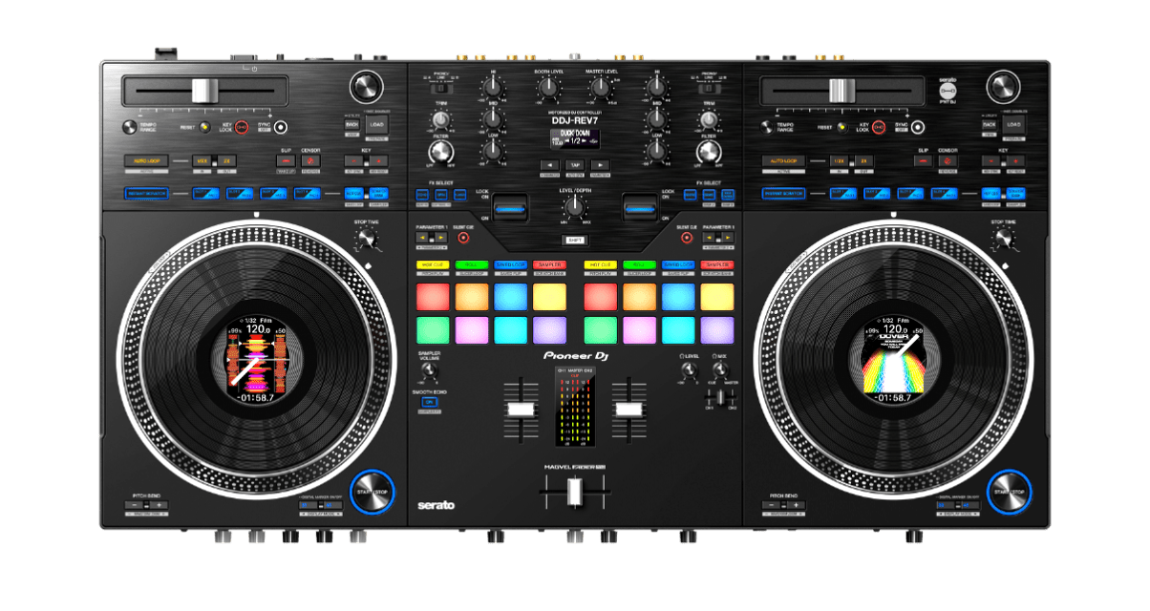Click left deck PARAMETER 1 left arrow
The image size is (1150, 611).
[422, 237]
